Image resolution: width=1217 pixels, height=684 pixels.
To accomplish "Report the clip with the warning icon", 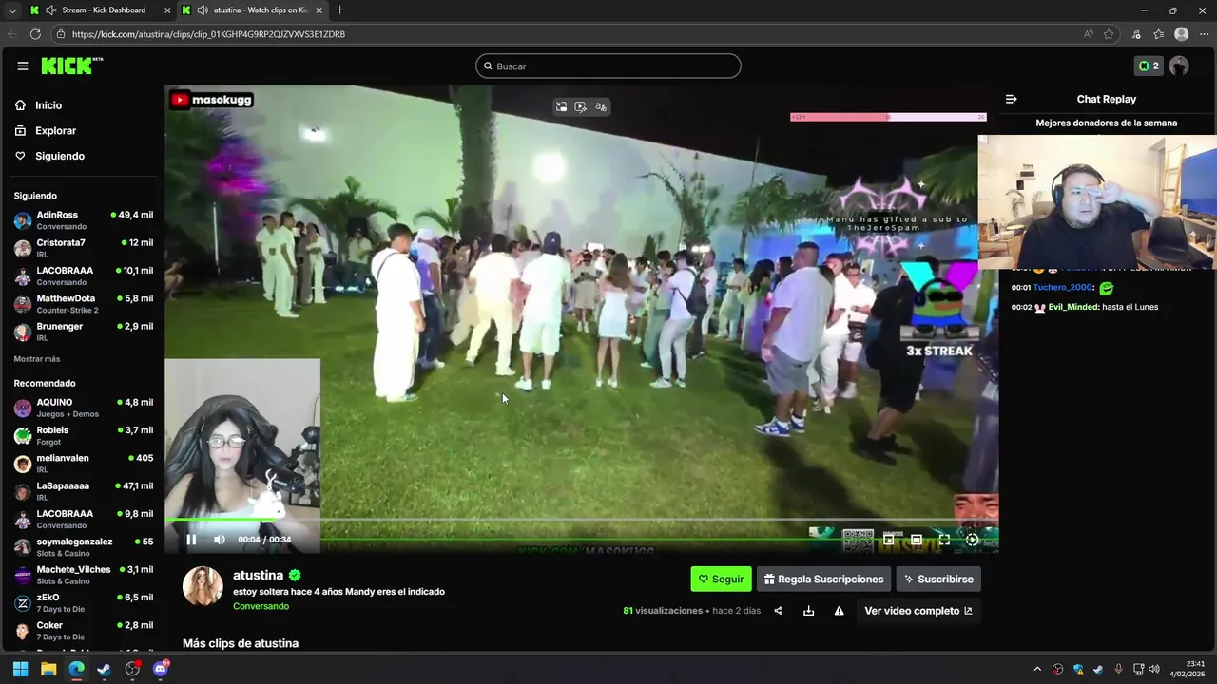I will (x=839, y=611).
